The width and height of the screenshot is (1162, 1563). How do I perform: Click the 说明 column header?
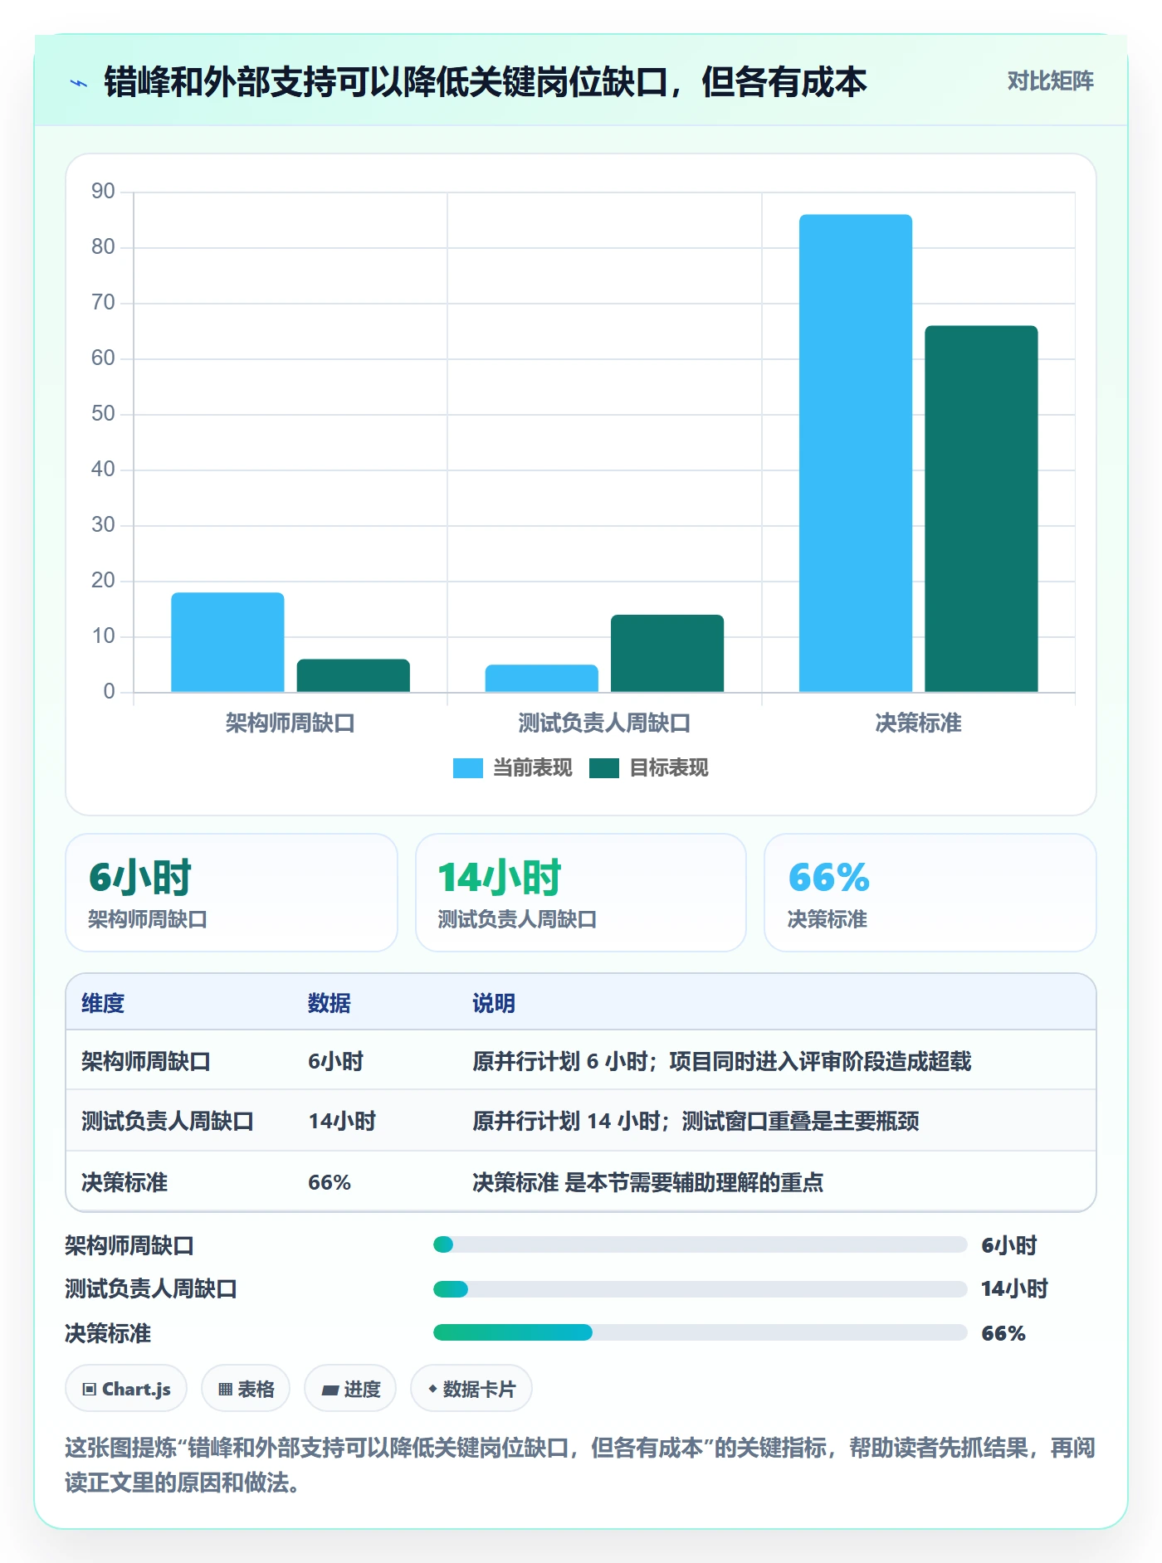(x=494, y=1003)
